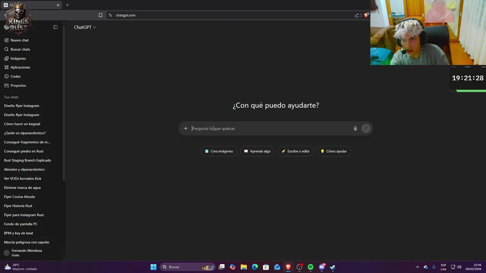Viewport: 486px width, 273px height.
Task: Click the taskbar Buscar search box
Action: 187,267
